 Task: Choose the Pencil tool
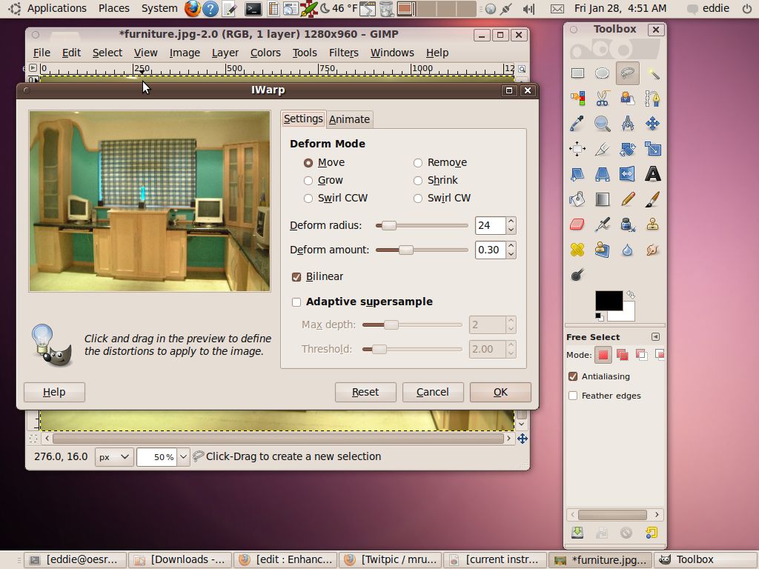627,199
